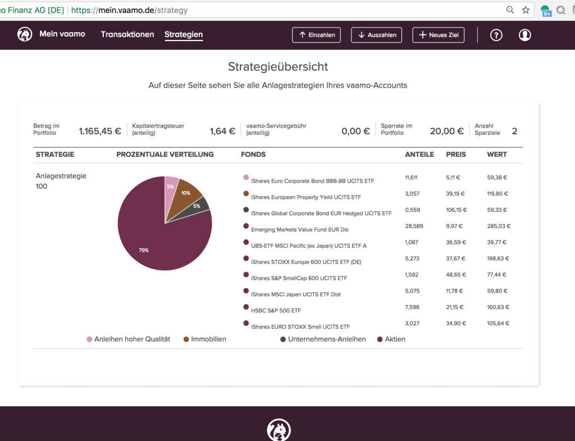Screen dimensions: 575x441
Task: Bookmark page with the star icon
Action: 526,10
